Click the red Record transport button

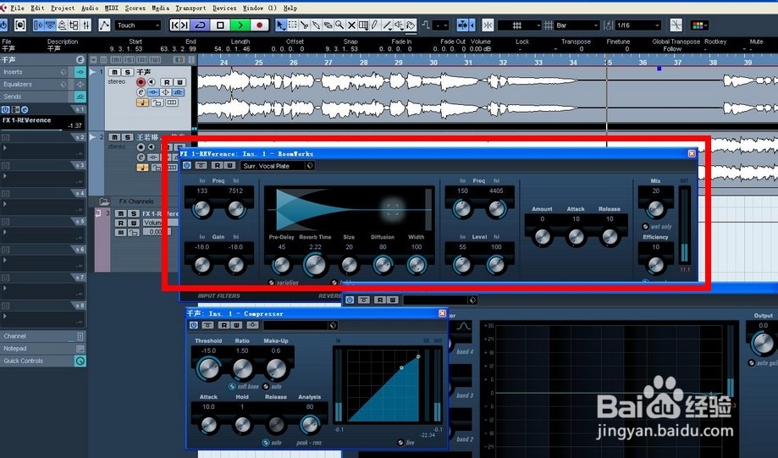259,25
